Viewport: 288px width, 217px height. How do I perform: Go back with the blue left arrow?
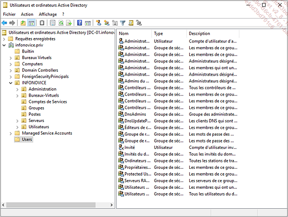click(4, 23)
